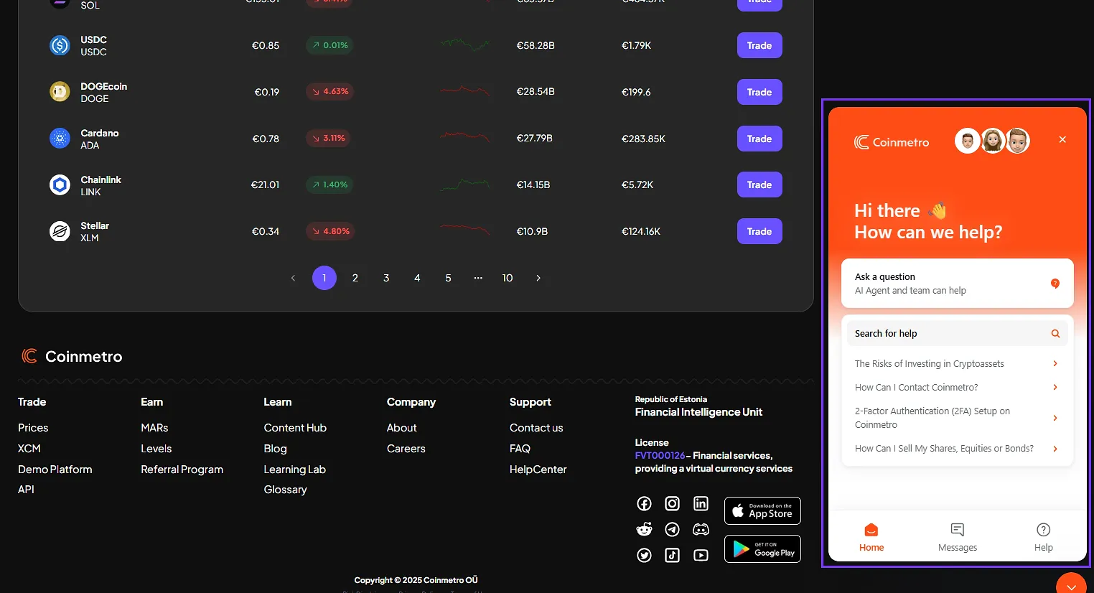Click Trade button for Stellar

click(759, 231)
